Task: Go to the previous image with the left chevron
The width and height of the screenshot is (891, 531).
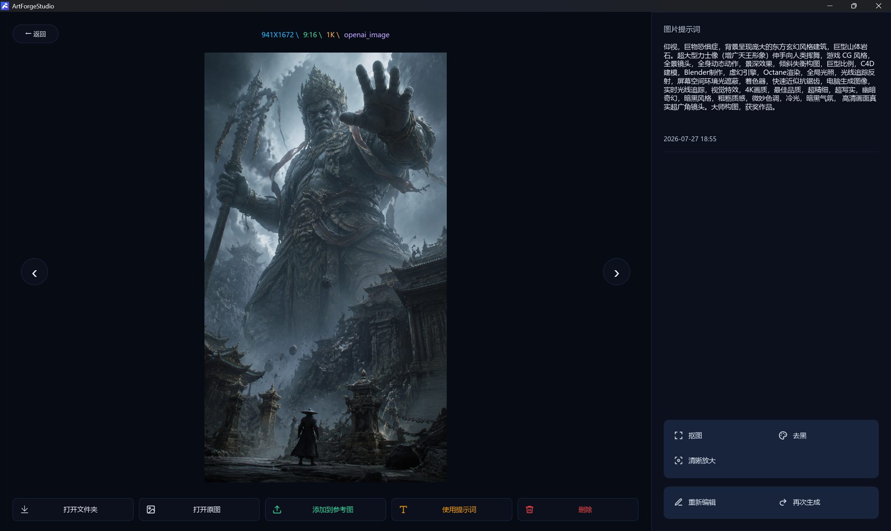Action: click(34, 272)
